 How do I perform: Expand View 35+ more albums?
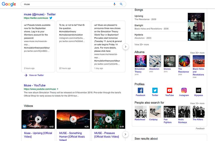(197, 53)
